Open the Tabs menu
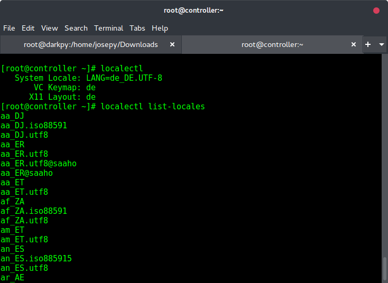This screenshot has width=388, height=283. pyautogui.click(x=137, y=28)
